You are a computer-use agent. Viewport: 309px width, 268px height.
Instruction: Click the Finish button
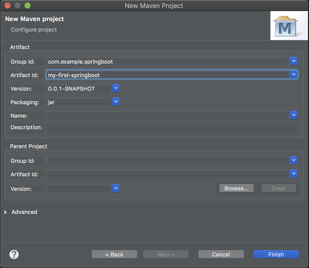point(276,254)
